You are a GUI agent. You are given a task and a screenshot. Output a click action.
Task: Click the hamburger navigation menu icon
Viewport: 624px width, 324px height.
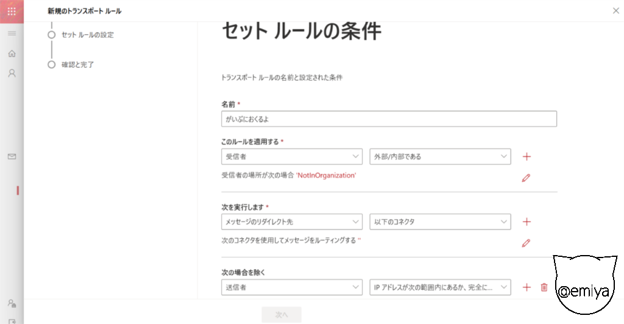(x=12, y=33)
